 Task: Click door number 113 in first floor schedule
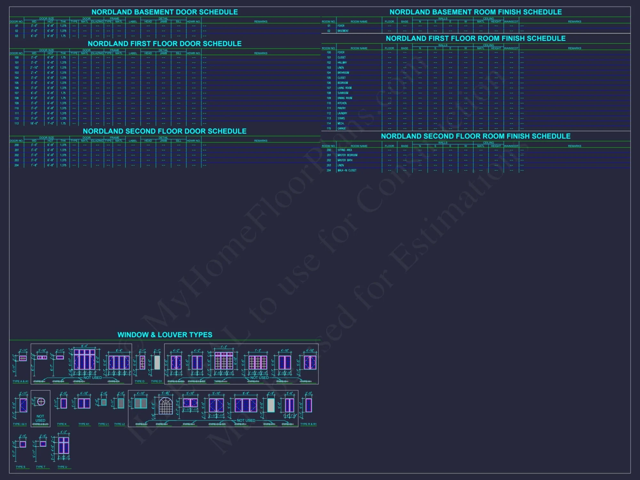[17, 124]
